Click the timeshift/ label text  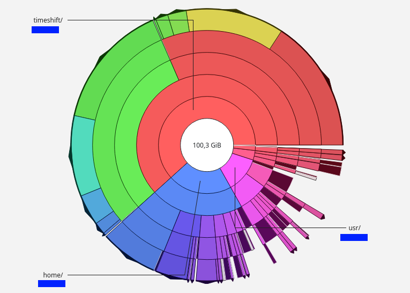pos(48,20)
